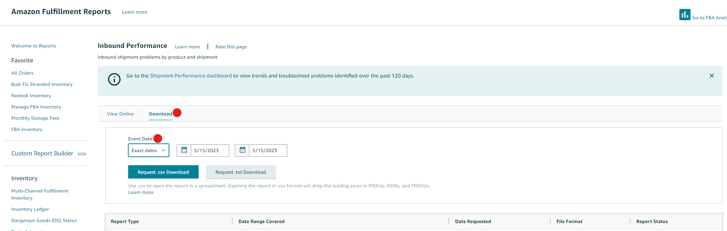Open Inventory Ledger report
Image resolution: width=727 pixels, height=231 pixels.
pyautogui.click(x=30, y=209)
